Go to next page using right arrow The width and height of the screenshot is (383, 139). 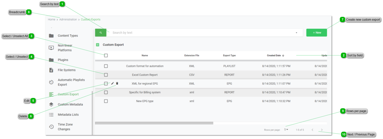322,130
